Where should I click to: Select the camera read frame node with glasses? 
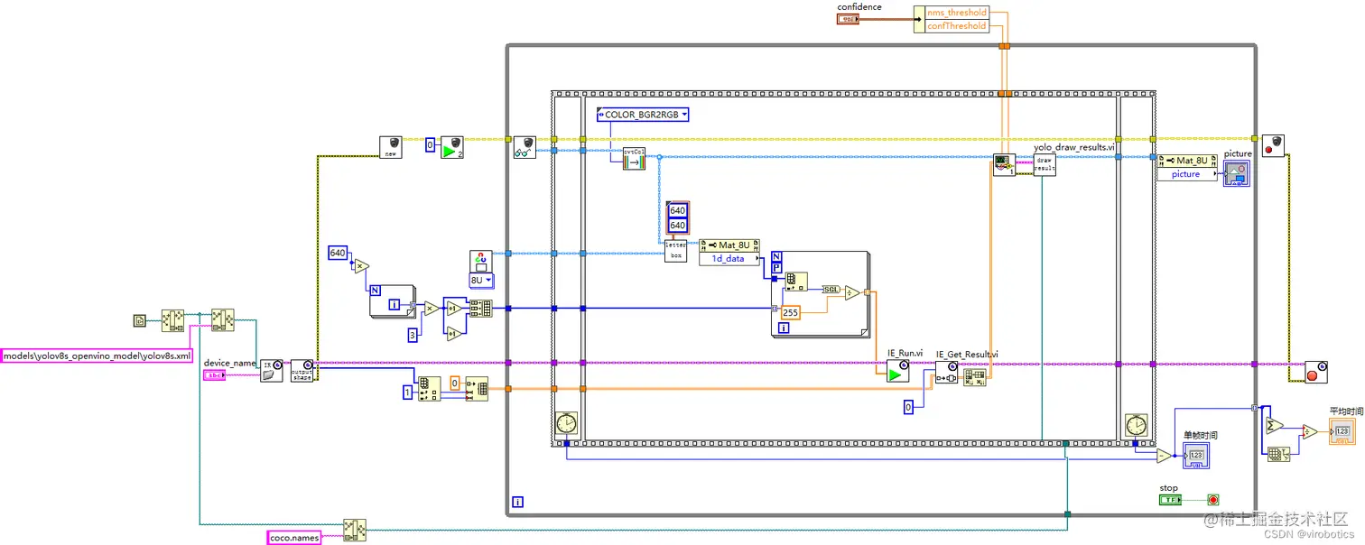tap(524, 147)
